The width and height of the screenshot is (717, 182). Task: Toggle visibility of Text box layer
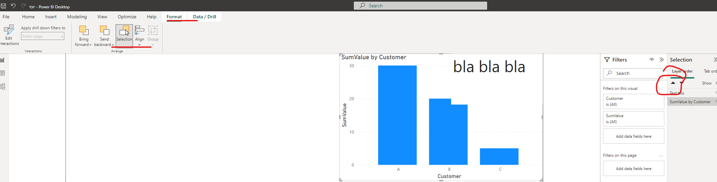716,93
